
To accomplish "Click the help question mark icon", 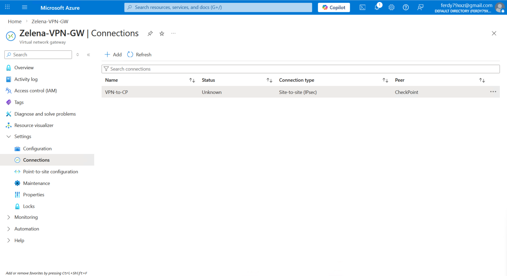I will tap(406, 7).
